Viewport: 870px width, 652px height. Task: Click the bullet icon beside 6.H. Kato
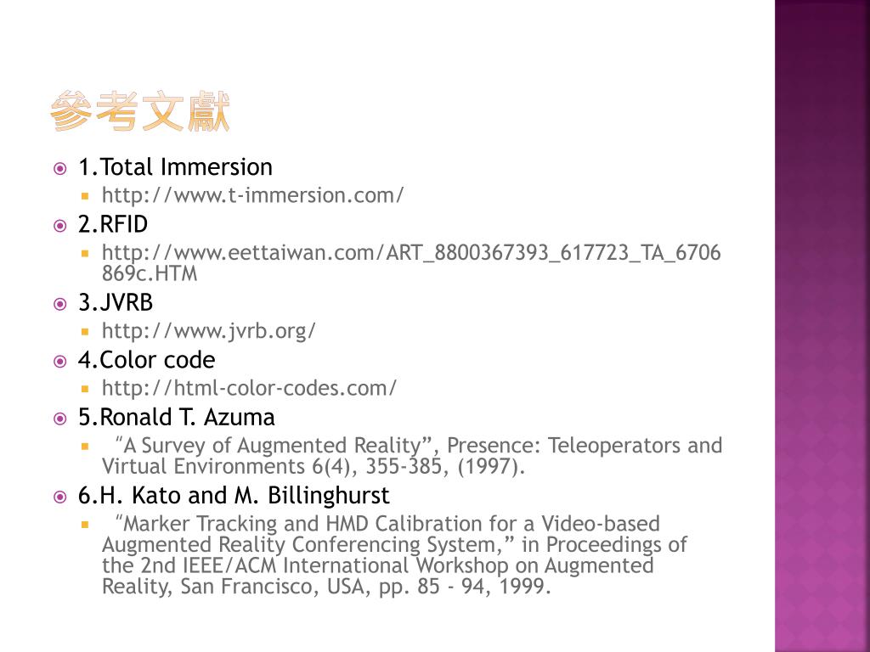click(60, 497)
